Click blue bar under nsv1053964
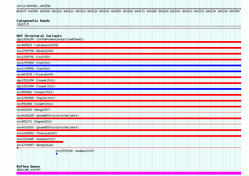Viewport: 249px width, 176px height. click(x=129, y=65)
